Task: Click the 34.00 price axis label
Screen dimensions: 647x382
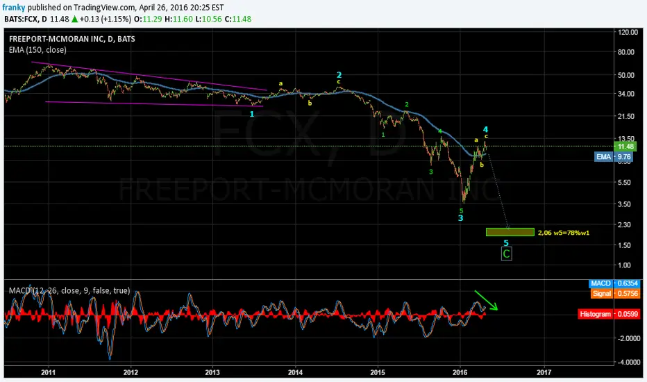Action: click(x=626, y=94)
